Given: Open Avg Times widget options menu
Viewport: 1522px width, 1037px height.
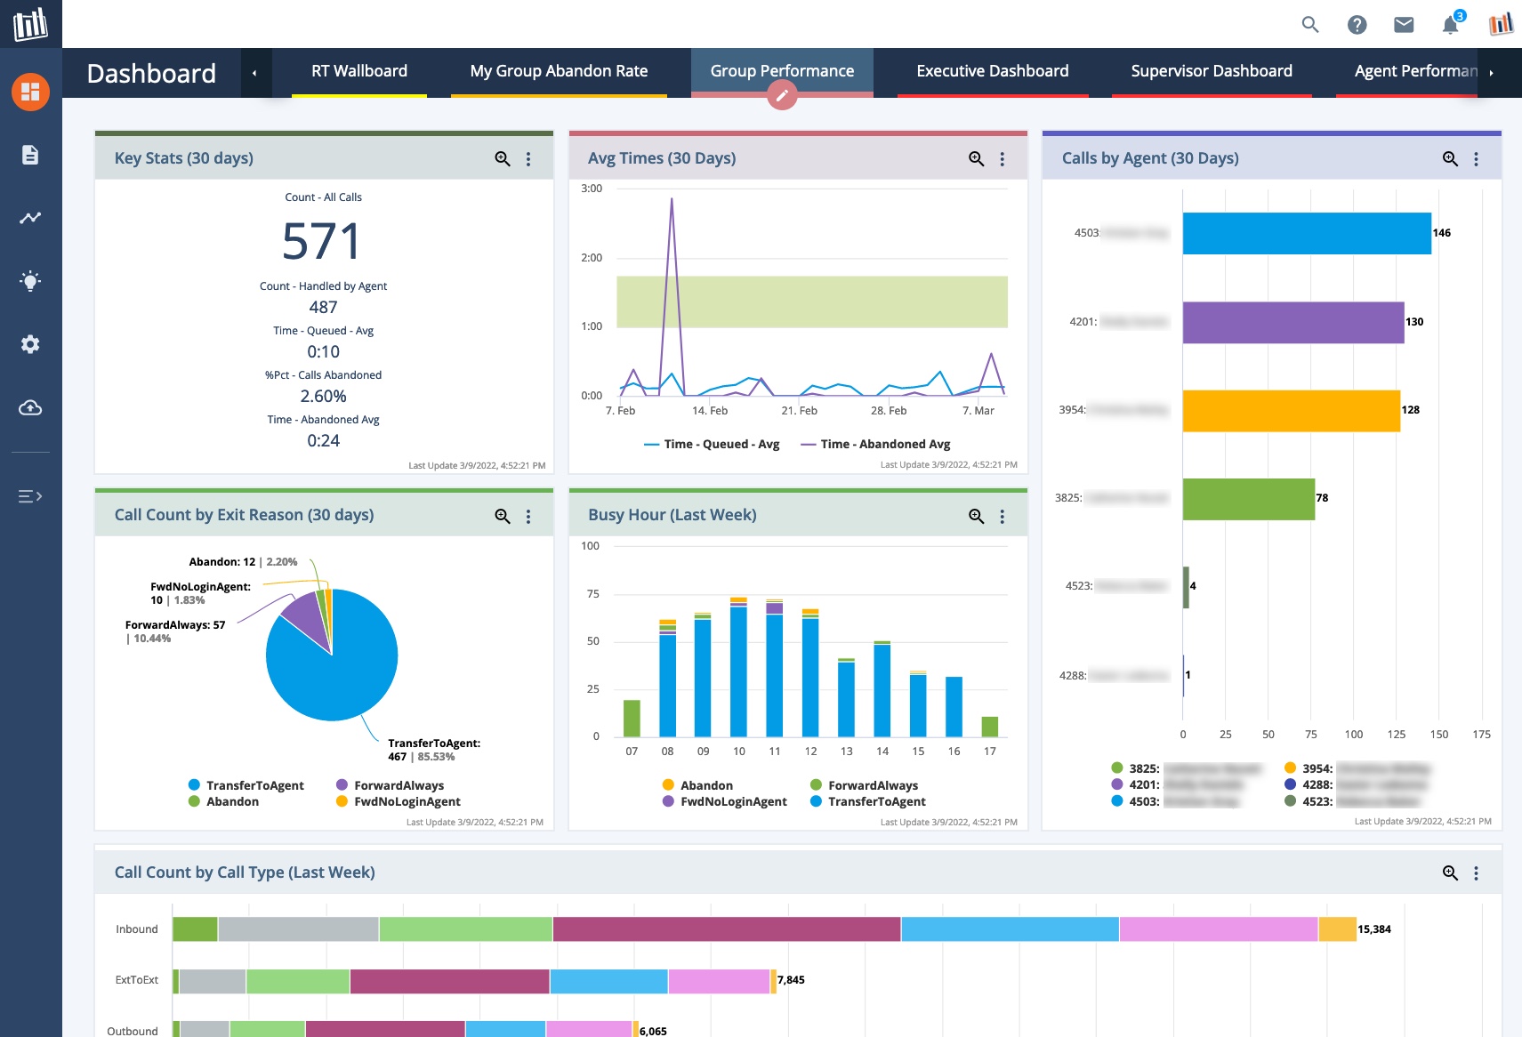Looking at the screenshot, I should 1002,158.
